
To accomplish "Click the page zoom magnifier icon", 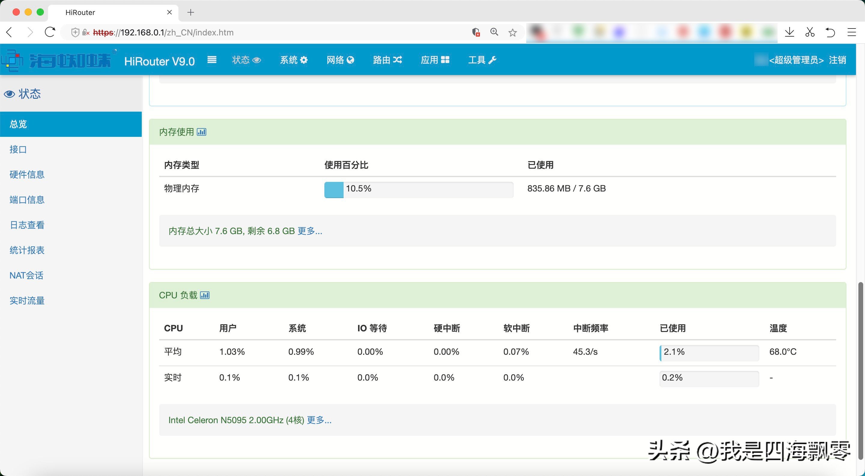I will click(x=494, y=32).
